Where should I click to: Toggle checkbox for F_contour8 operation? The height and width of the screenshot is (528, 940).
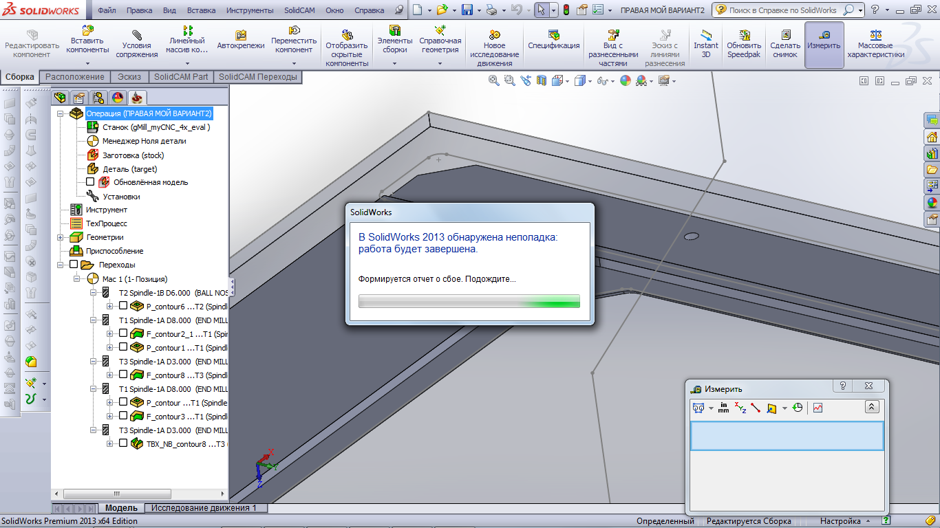123,375
